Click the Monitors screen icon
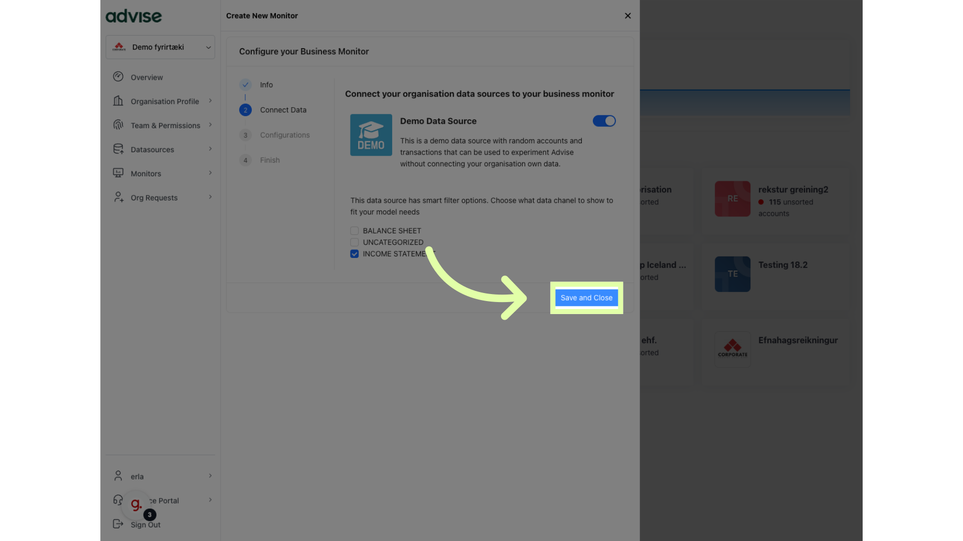Screen dimensions: 963x541 [x=118, y=173]
